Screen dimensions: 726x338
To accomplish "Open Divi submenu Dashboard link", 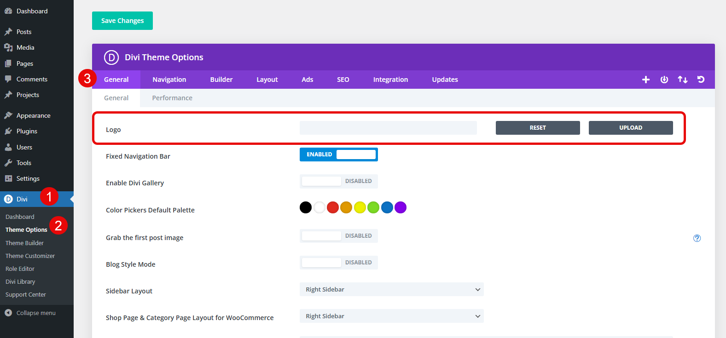I will point(20,217).
